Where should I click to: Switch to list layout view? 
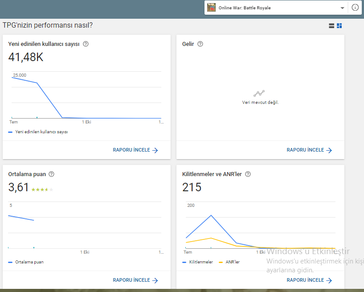[x=331, y=26]
